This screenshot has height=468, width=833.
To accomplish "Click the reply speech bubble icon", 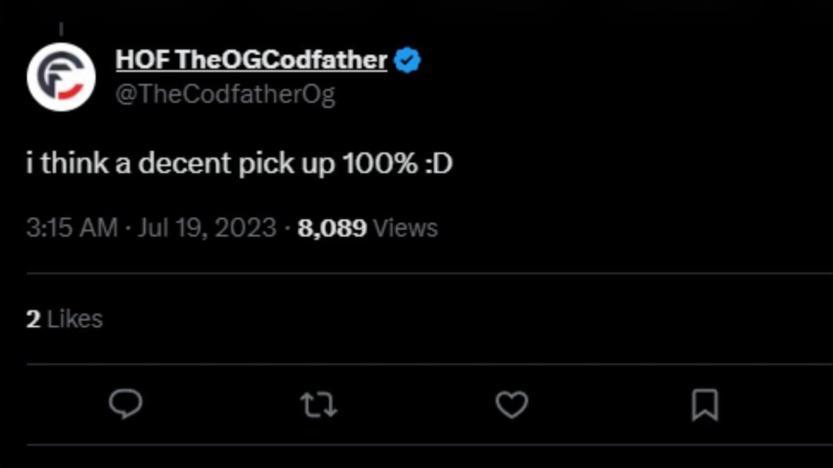I will 126,404.
